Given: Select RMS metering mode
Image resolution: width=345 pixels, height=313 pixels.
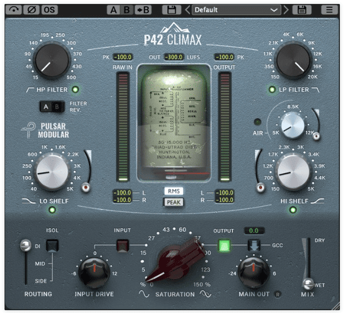Looking at the screenshot, I should point(174,191).
